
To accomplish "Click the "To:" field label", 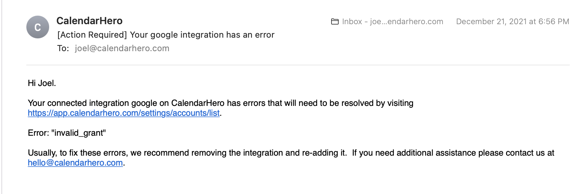I will tap(63, 48).
